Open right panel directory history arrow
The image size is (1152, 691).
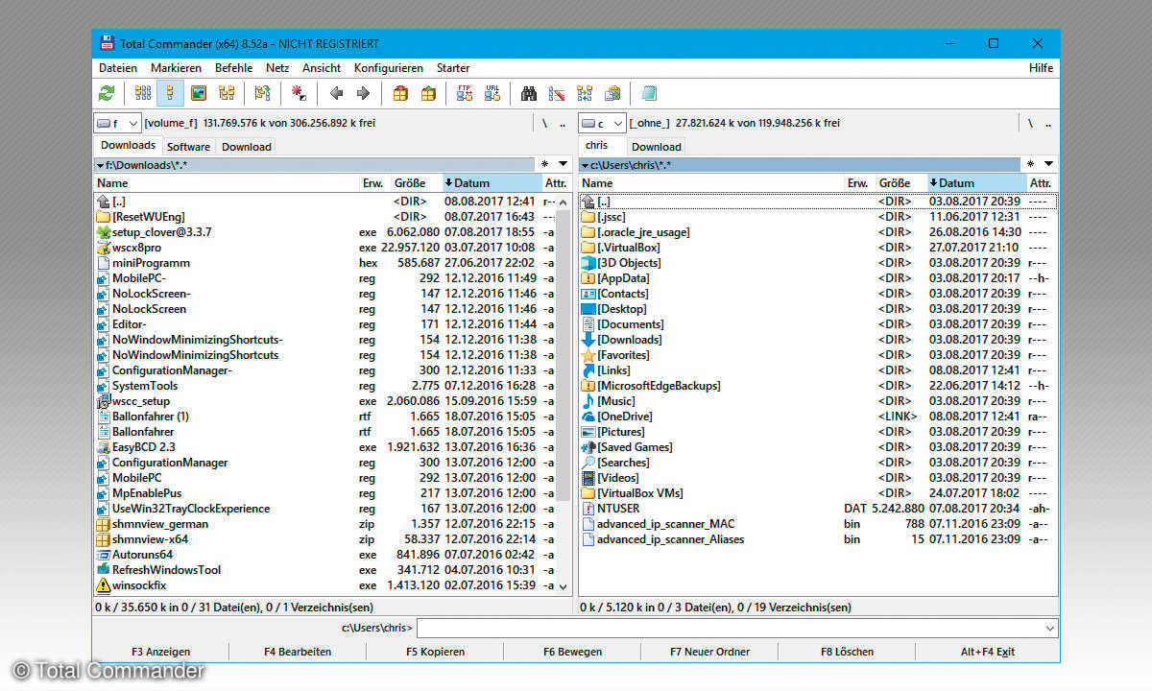1048,164
